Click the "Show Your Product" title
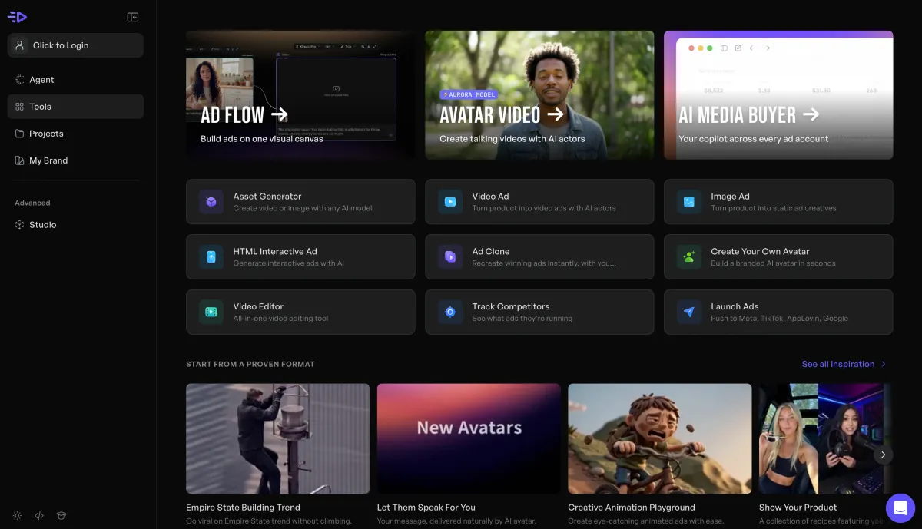The width and height of the screenshot is (922, 529). tap(798, 508)
